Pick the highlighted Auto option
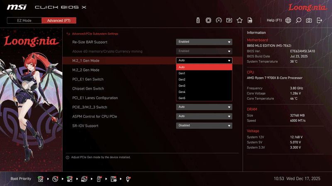Screen dimensions: 332x186 (x=204, y=67)
